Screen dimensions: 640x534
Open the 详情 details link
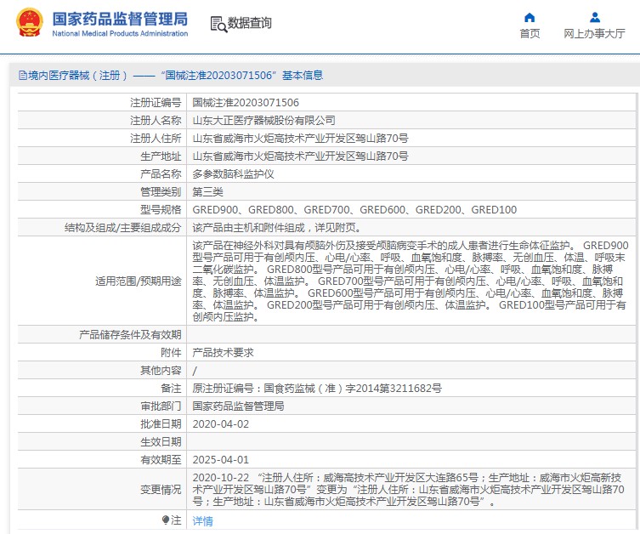[x=202, y=521]
